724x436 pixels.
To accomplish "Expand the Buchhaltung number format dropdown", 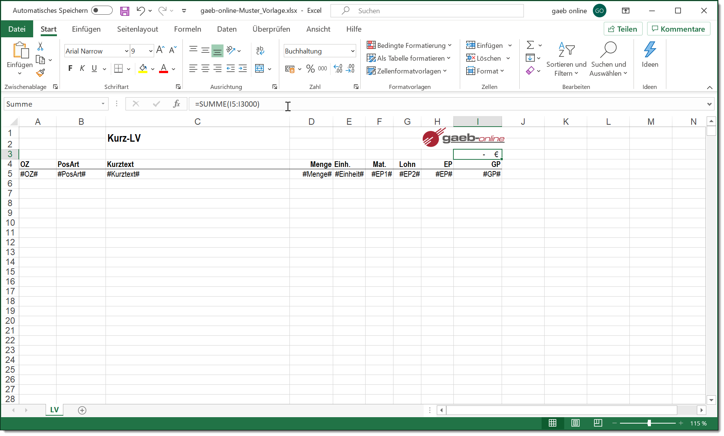I will (353, 51).
